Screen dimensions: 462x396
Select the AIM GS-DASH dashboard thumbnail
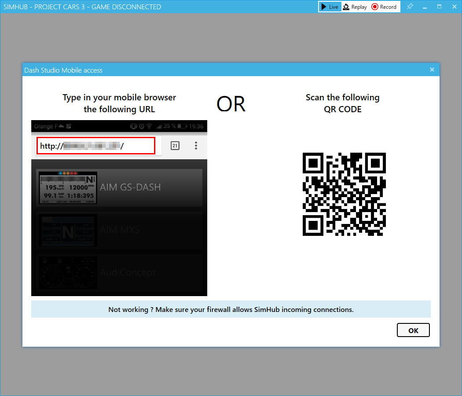point(68,187)
